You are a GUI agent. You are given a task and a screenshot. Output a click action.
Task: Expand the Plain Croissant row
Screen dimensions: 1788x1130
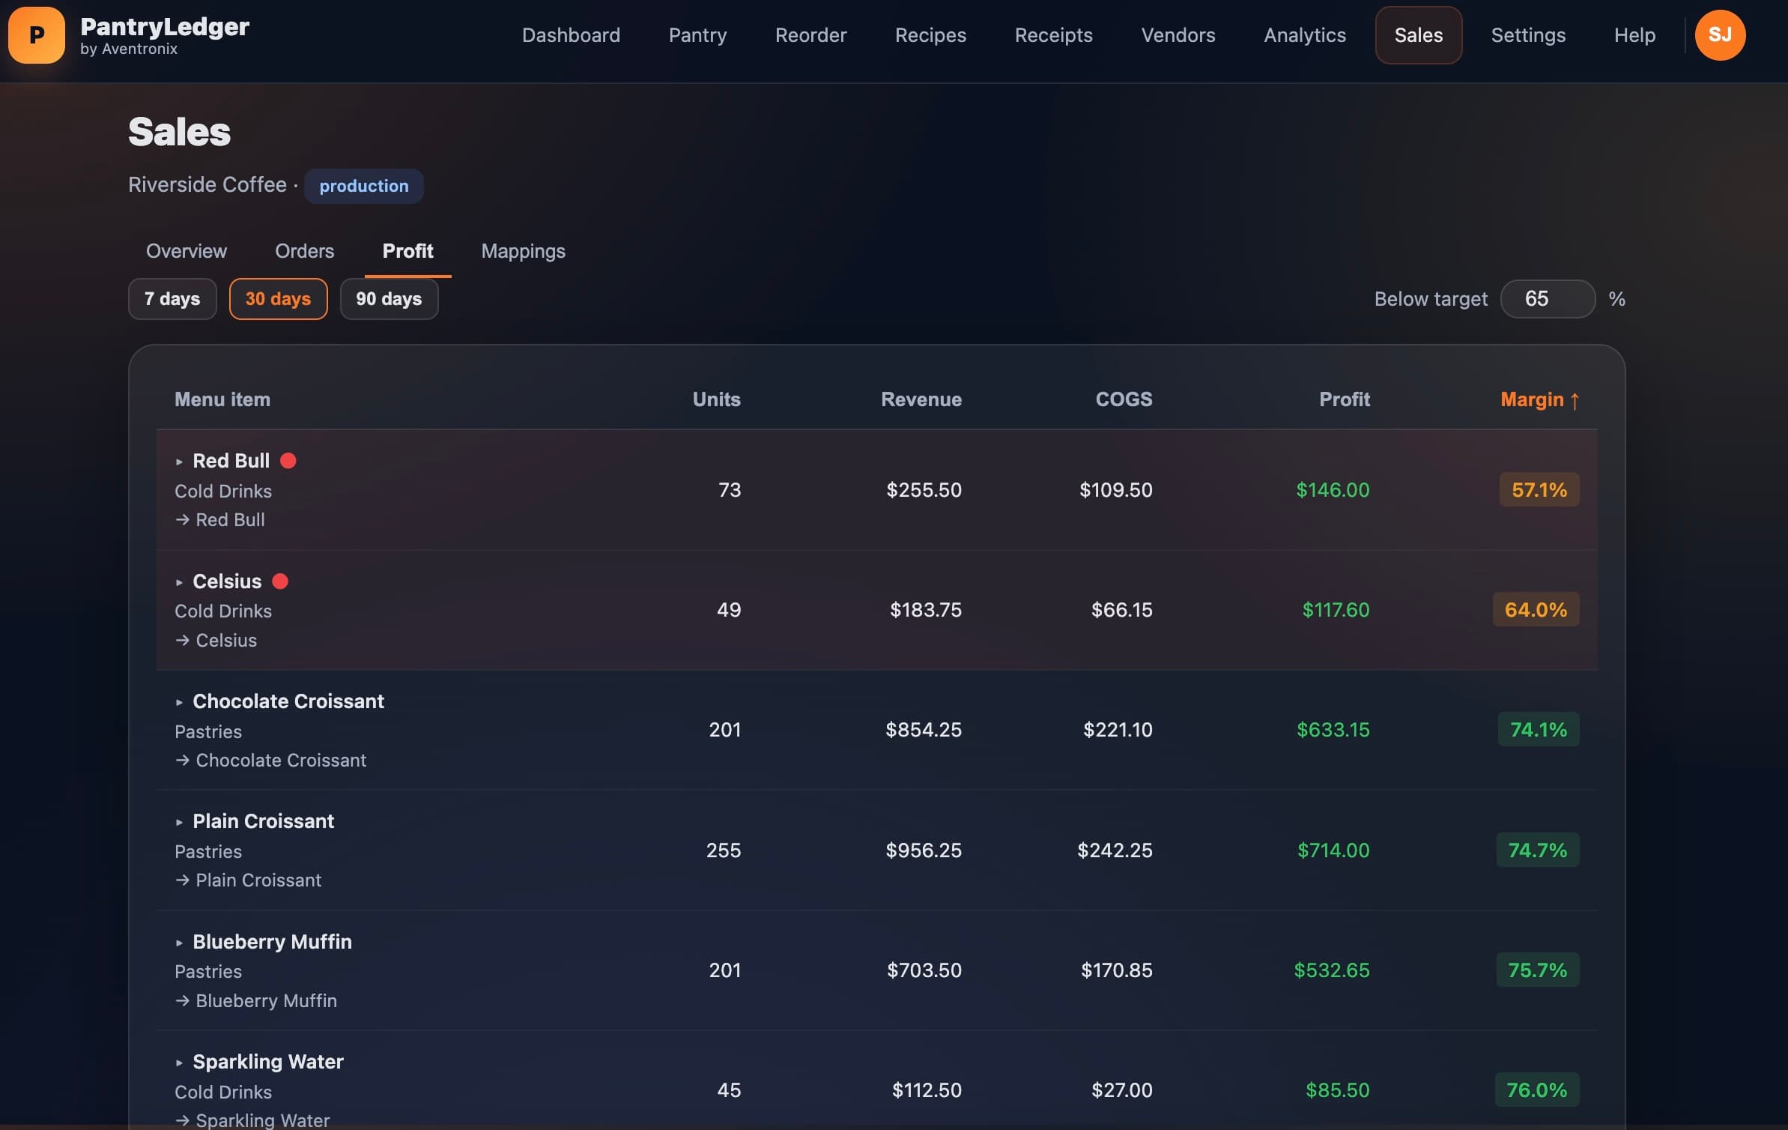(x=179, y=822)
